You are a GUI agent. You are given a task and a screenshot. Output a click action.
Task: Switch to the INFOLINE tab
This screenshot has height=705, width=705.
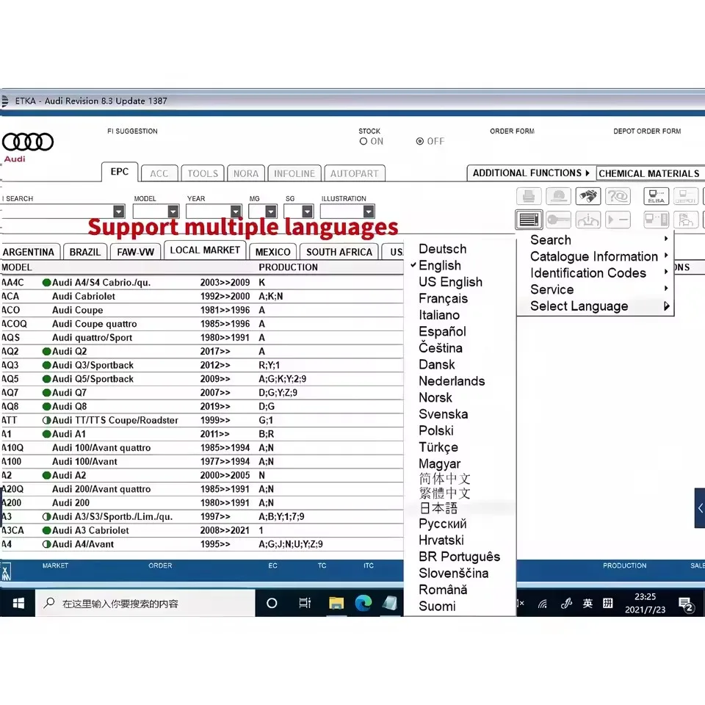coord(294,173)
